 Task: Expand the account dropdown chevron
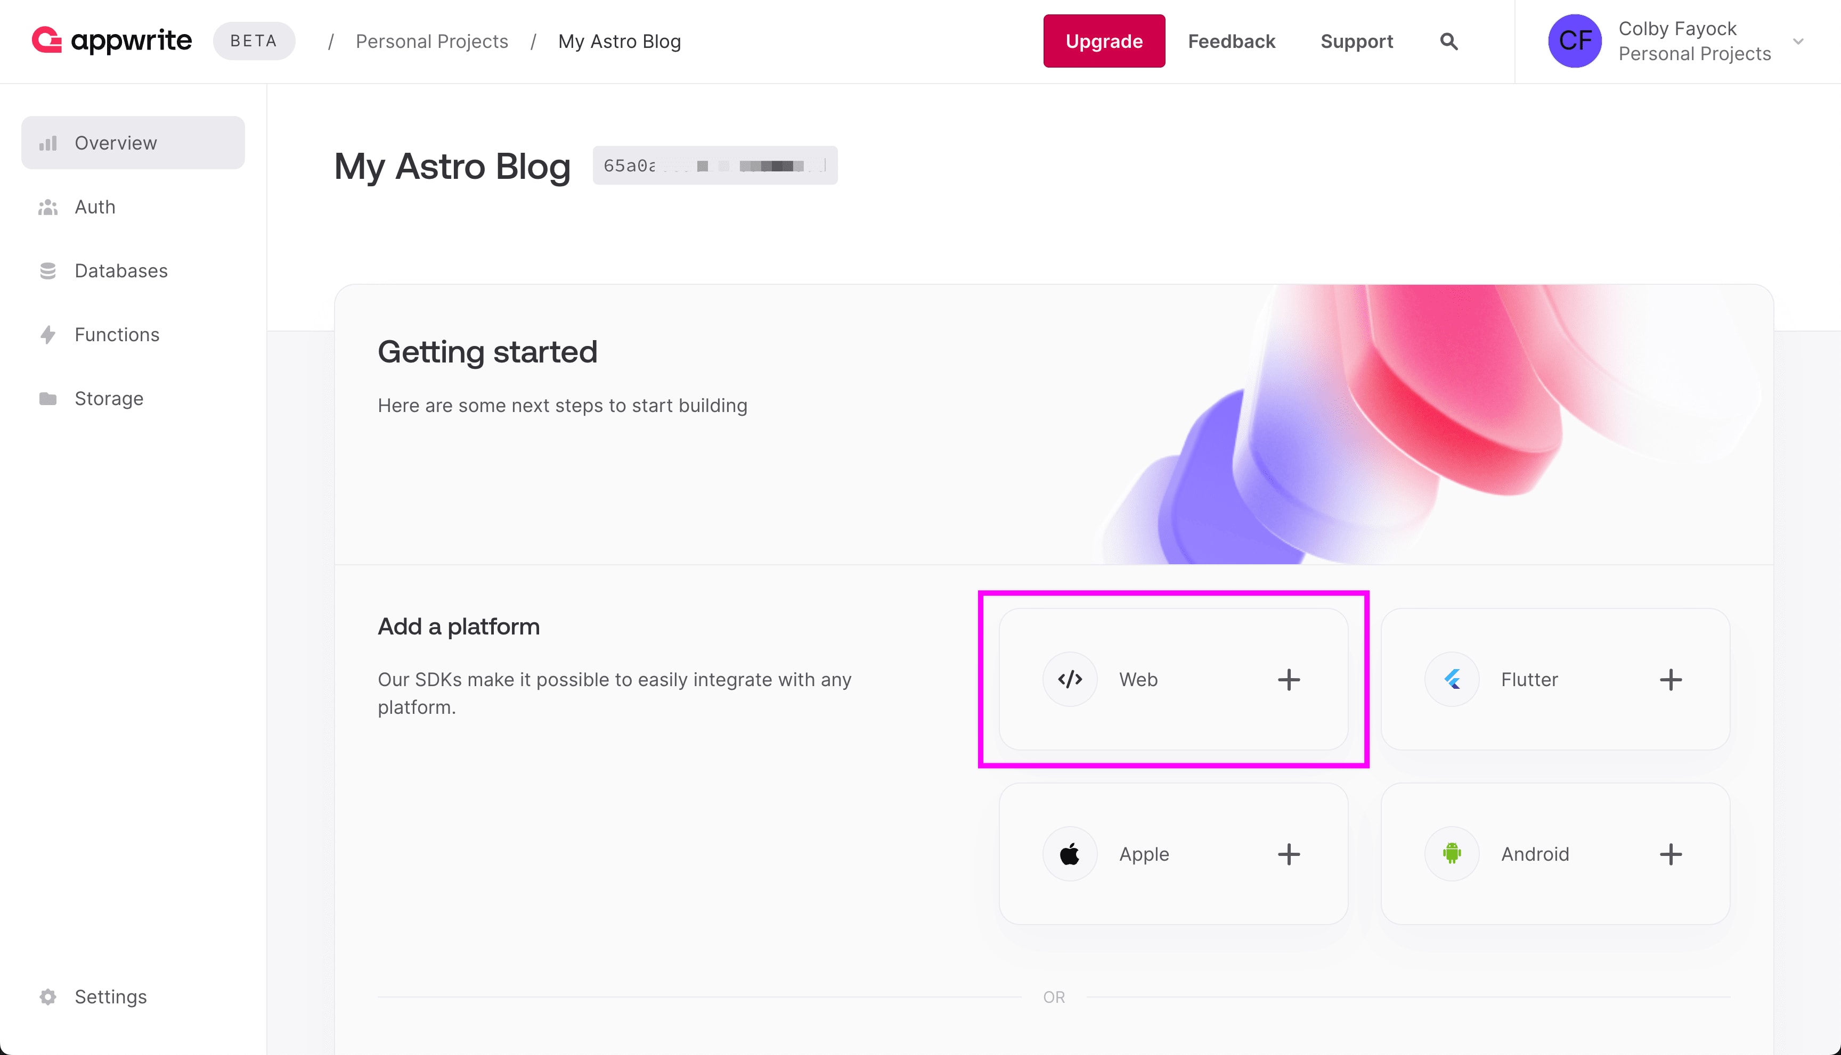pos(1798,42)
